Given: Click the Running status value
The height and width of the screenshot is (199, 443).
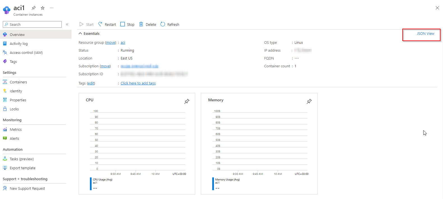Looking at the screenshot, I should click(127, 51).
